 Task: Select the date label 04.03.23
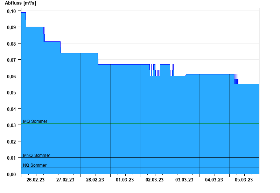214,180
